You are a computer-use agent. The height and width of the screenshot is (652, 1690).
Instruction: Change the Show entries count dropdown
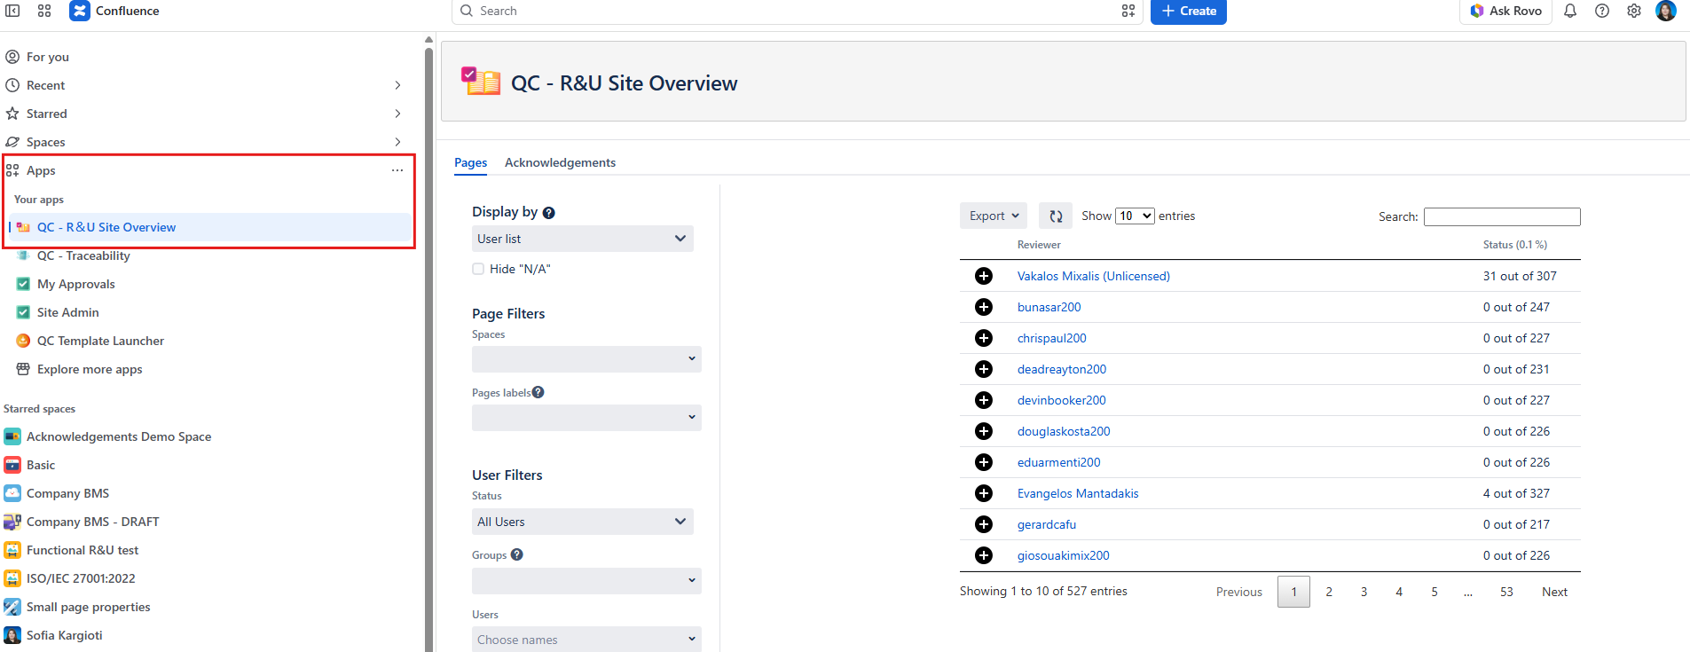pos(1135,216)
